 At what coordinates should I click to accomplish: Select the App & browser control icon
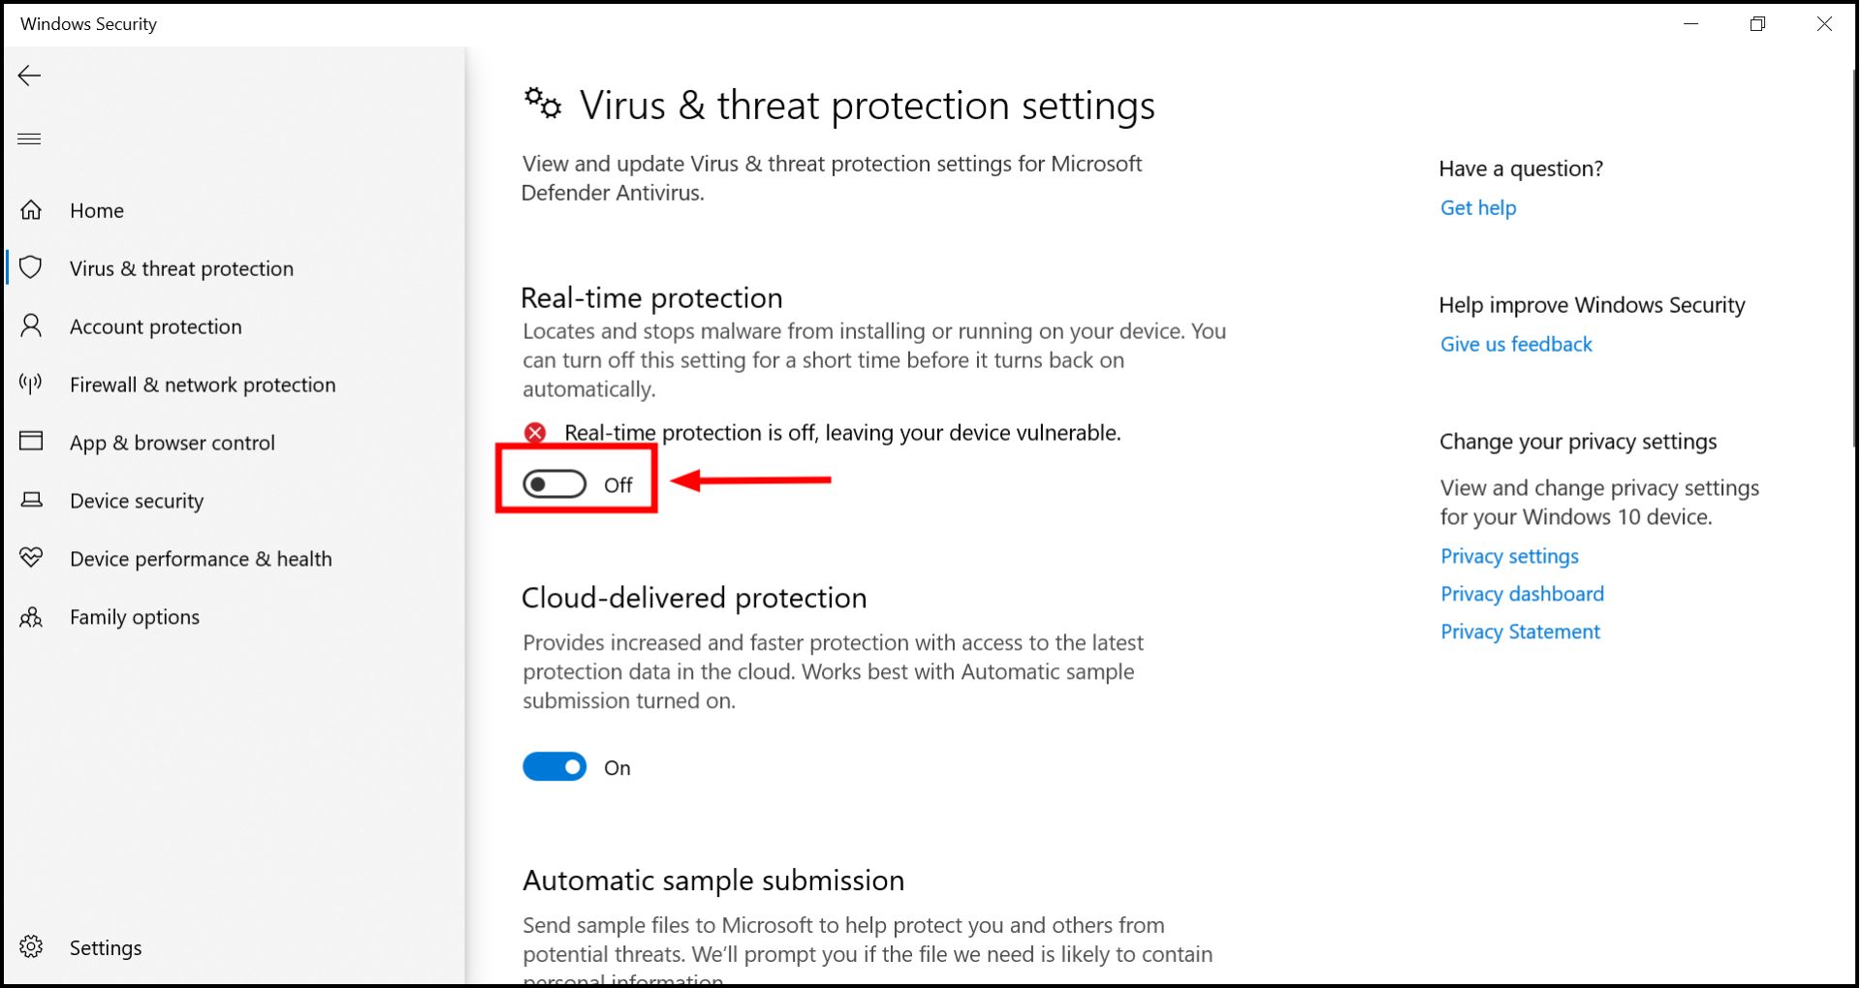31,442
